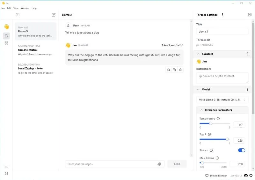Collapse the left thread list panel
Viewport: 255px width, 180px height.
18,15
